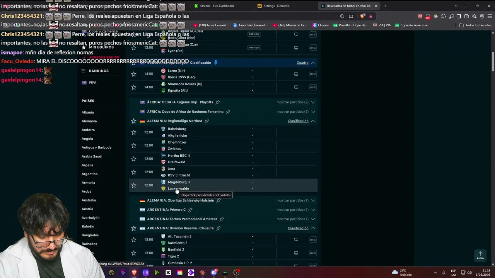Collapse the División Reserva - Clausura section

(x=313, y=228)
